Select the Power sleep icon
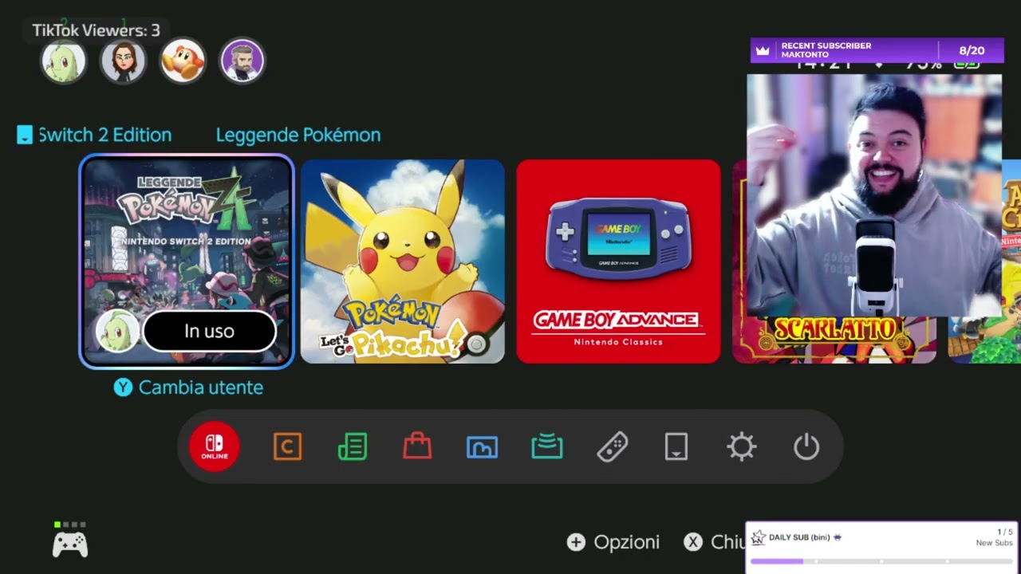Screen dimensions: 1021x574 tap(806, 446)
